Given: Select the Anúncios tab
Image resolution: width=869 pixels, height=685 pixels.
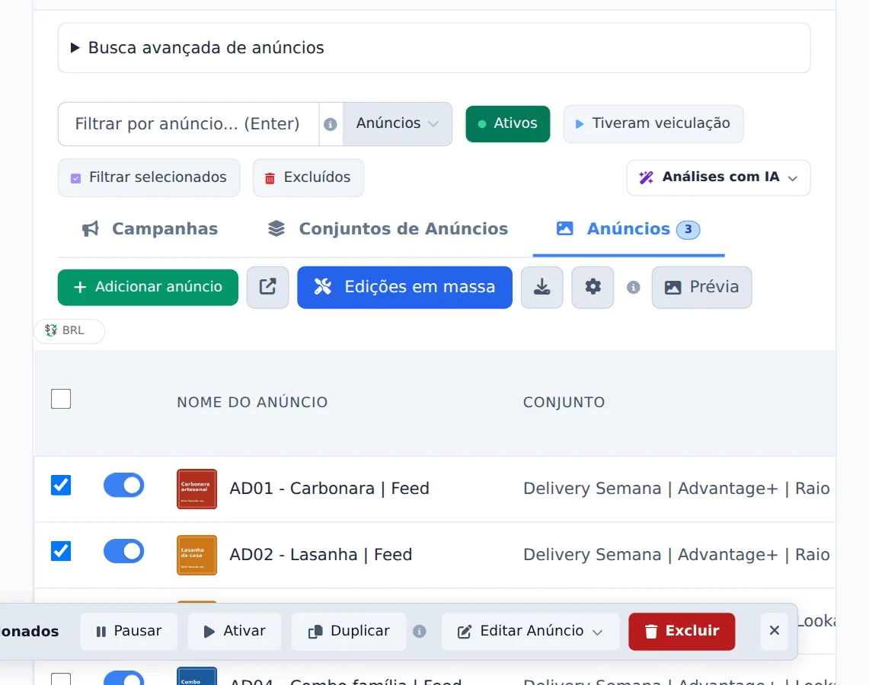Looking at the screenshot, I should (628, 228).
